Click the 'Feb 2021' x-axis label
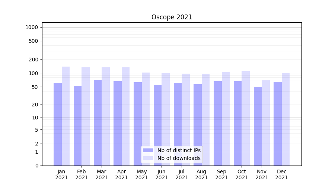 pyautogui.click(x=82, y=174)
